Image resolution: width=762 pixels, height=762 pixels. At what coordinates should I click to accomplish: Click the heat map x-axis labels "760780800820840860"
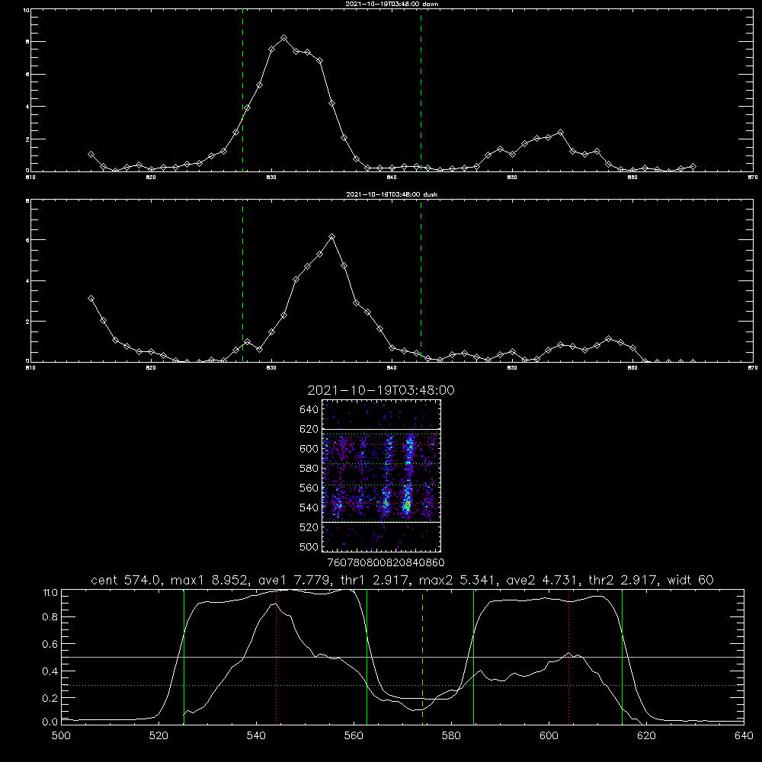pyautogui.click(x=386, y=562)
